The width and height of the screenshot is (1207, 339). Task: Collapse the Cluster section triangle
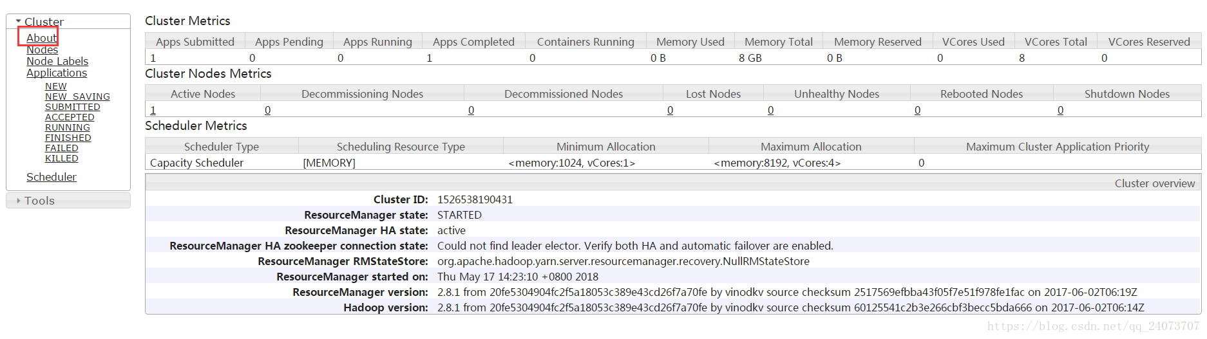(19, 22)
